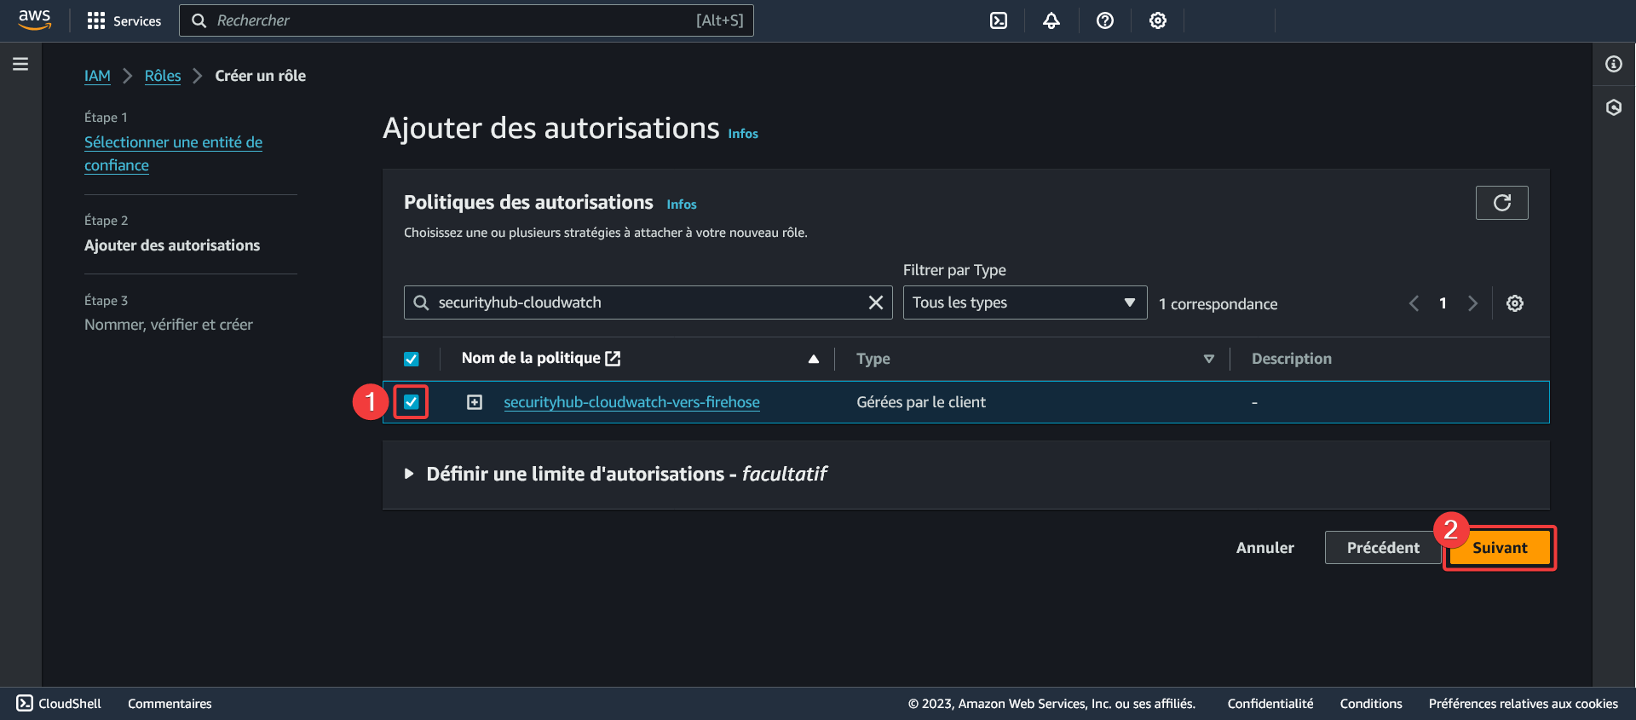Expand the securityhub-cloudwatch-vers-firehose policy details
Viewport: 1636px width, 720px height.
475,402
